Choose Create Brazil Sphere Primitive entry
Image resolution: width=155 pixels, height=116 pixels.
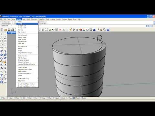pyautogui.click(x=27, y=86)
